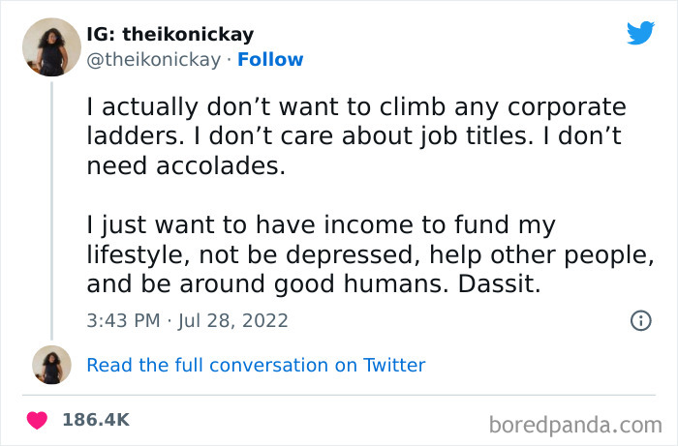Screen dimensions: 678x446
Task: Read the full conversation on Twitter
Action: pos(256,365)
